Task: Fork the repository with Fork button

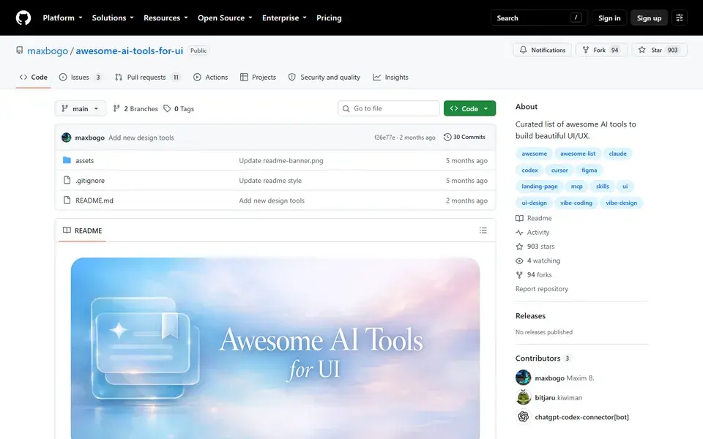Action: click(x=601, y=50)
